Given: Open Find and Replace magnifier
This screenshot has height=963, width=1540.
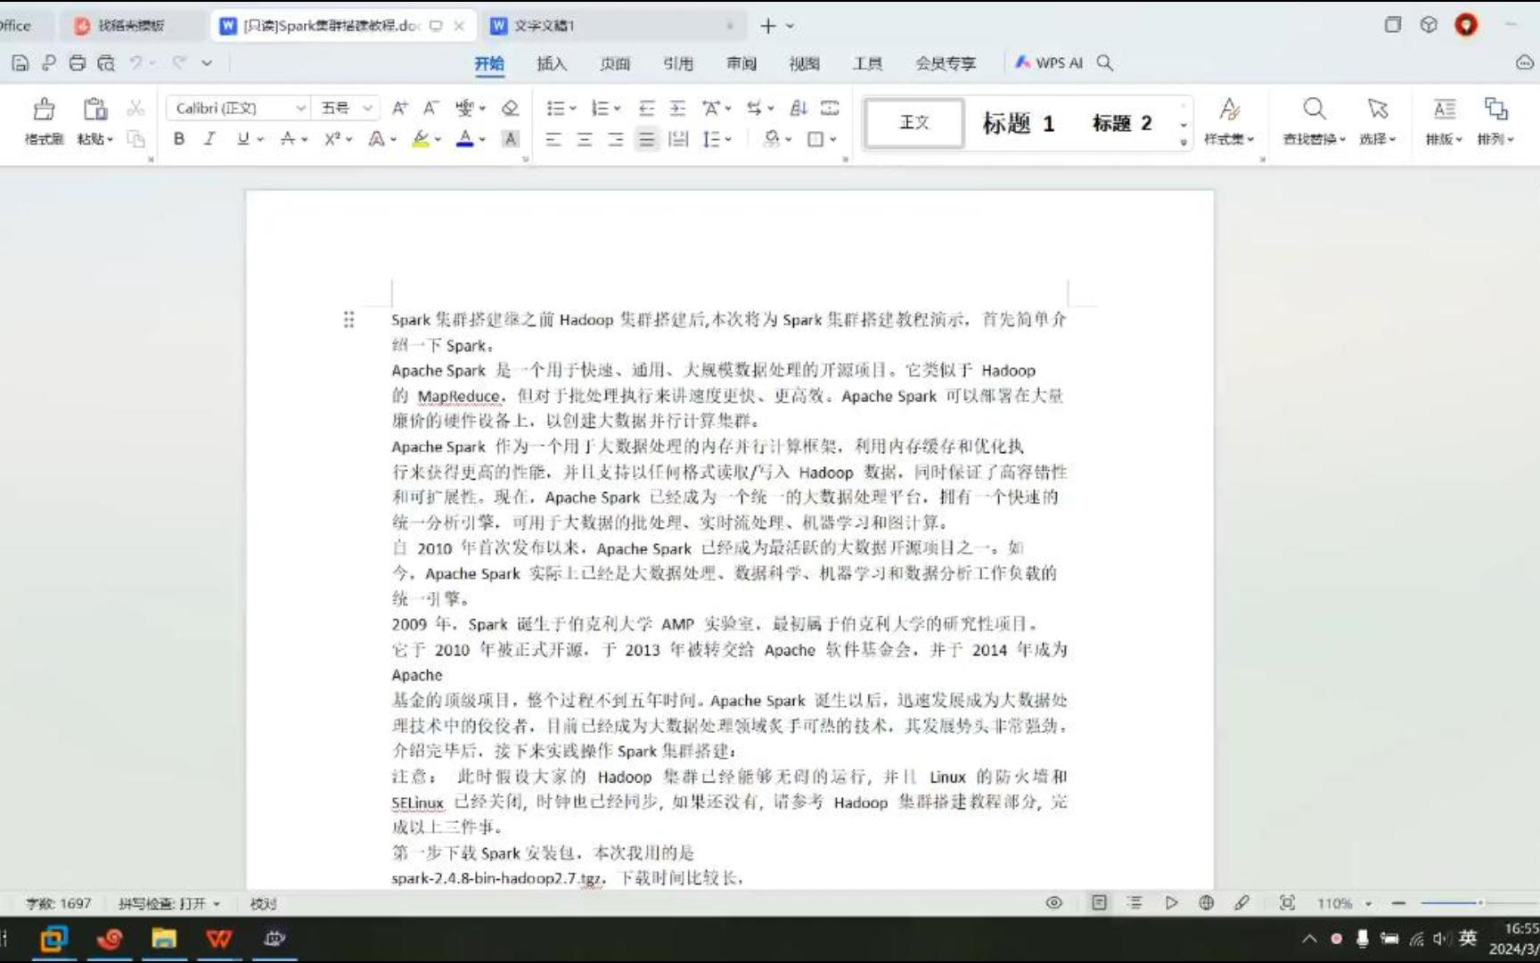Looking at the screenshot, I should click(1314, 109).
